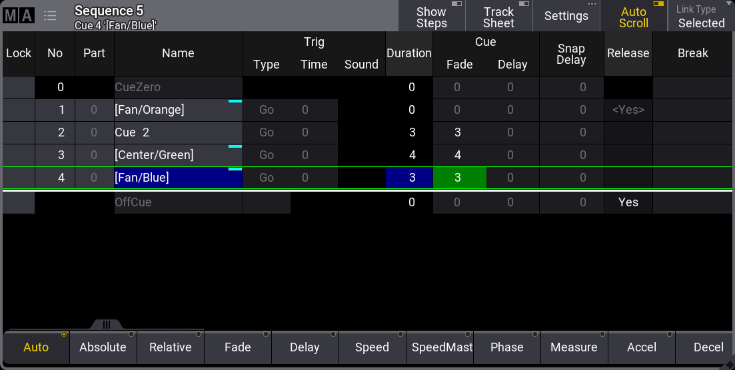The image size is (735, 370).
Task: Click the MA logo icon
Action: (x=19, y=16)
